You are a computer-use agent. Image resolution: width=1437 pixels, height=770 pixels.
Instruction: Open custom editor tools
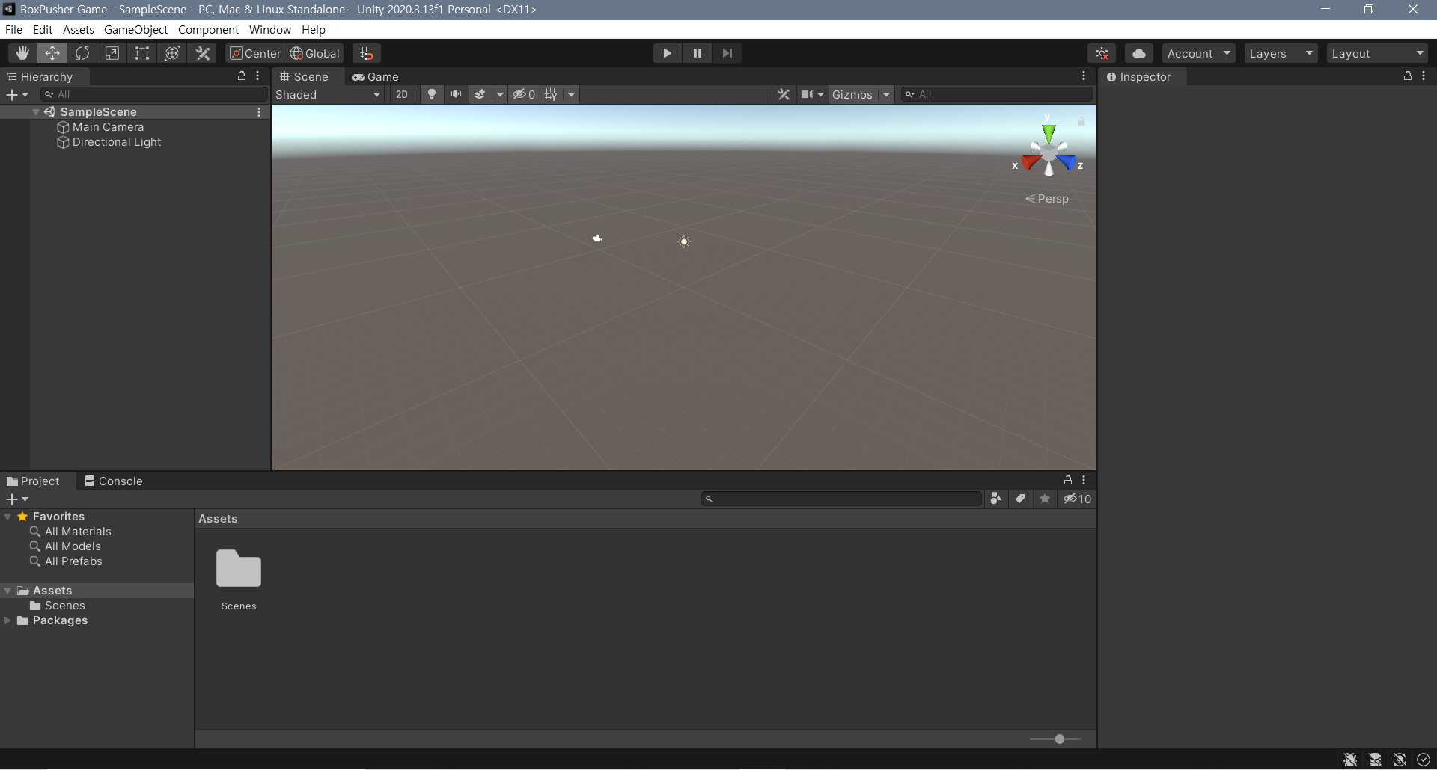coord(203,53)
